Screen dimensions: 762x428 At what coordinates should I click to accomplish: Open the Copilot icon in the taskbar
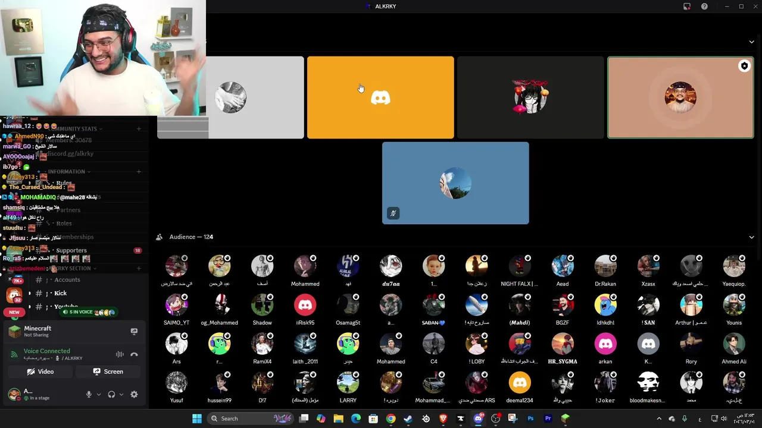(x=321, y=418)
